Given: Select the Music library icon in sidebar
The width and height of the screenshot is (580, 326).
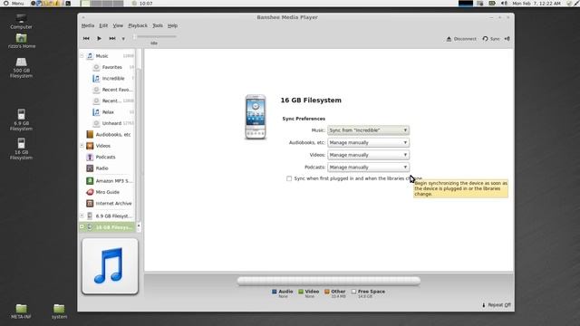Looking at the screenshot, I should [x=90, y=56].
